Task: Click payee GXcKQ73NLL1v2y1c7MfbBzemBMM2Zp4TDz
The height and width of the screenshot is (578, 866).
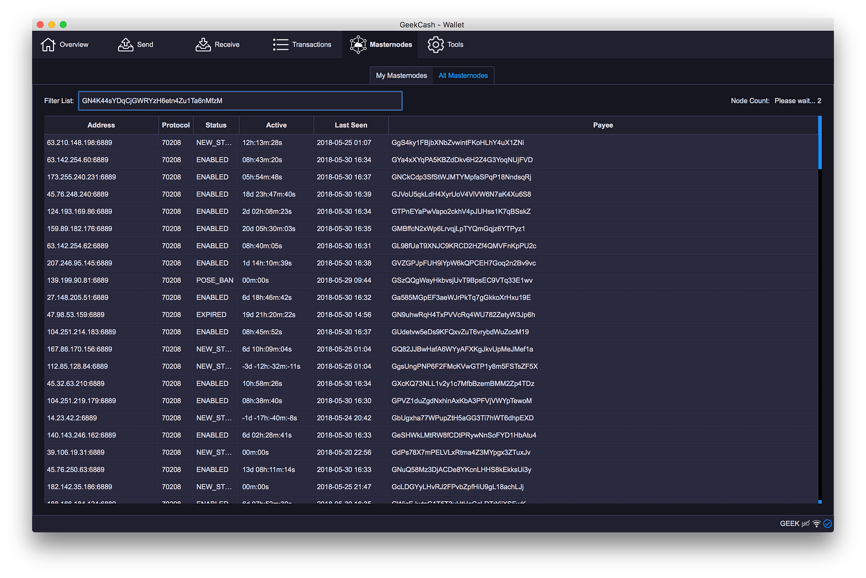Action: click(x=463, y=384)
